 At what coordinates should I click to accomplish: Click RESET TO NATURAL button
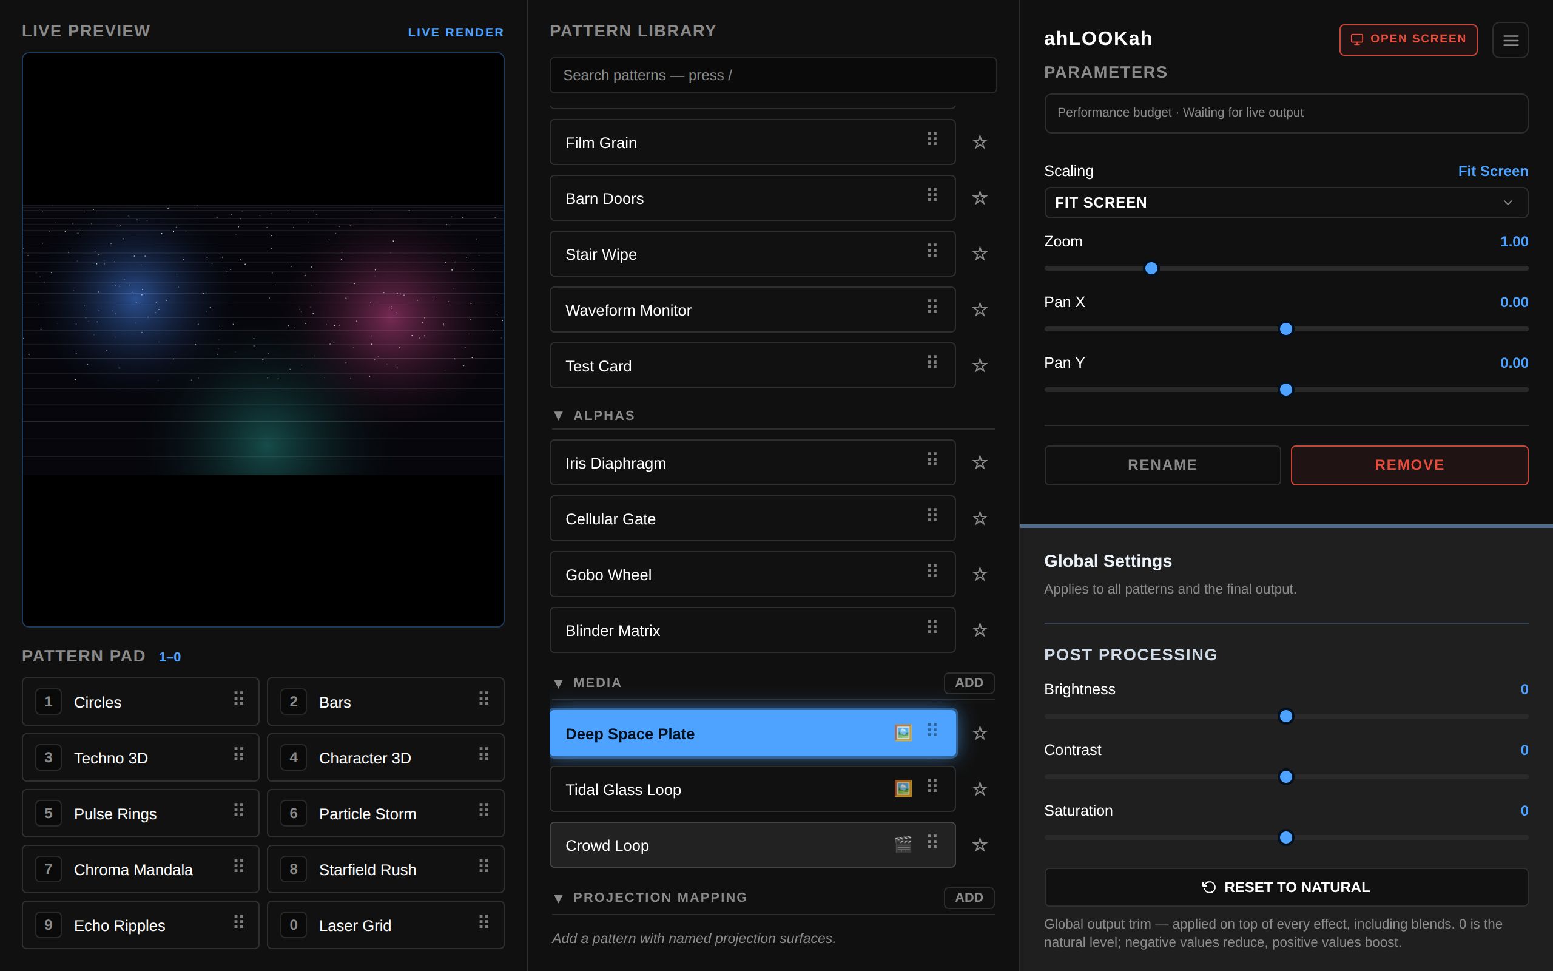click(1286, 887)
